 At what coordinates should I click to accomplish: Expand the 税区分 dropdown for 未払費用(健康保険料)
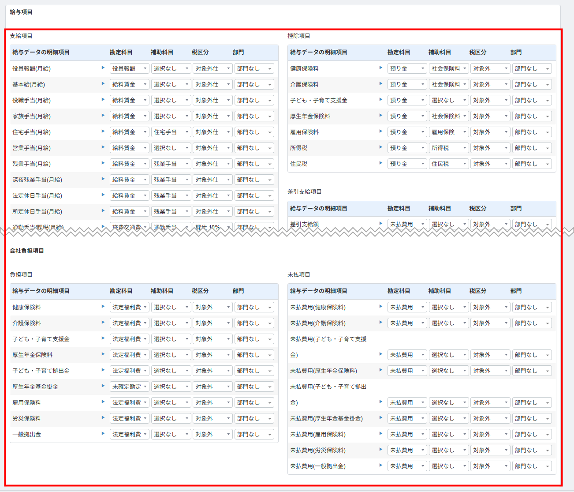(490, 307)
